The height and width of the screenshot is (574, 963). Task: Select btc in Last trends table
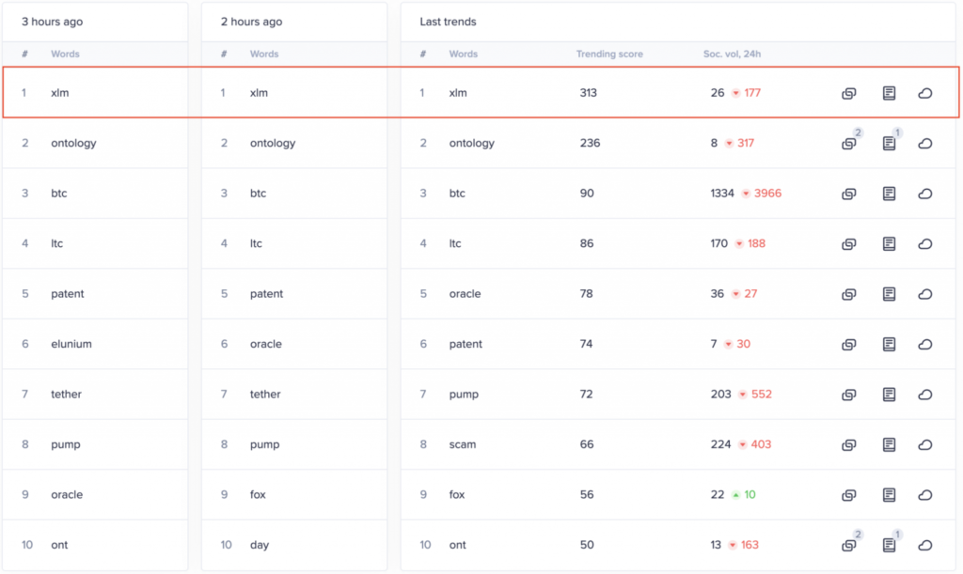tap(457, 194)
